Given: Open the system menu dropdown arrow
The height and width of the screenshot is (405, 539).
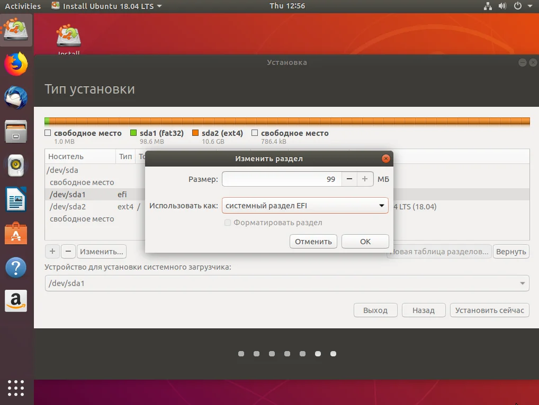Looking at the screenshot, I should [x=529, y=6].
